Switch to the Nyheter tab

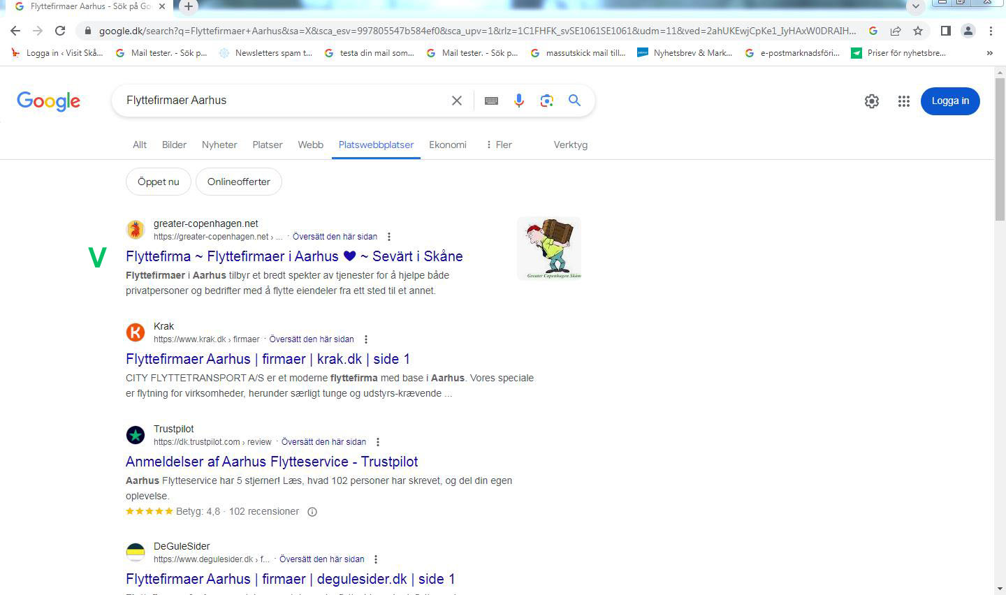219,145
